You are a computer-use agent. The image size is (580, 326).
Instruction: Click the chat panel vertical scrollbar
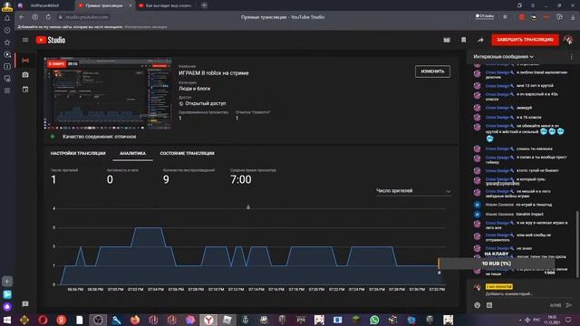click(x=577, y=244)
